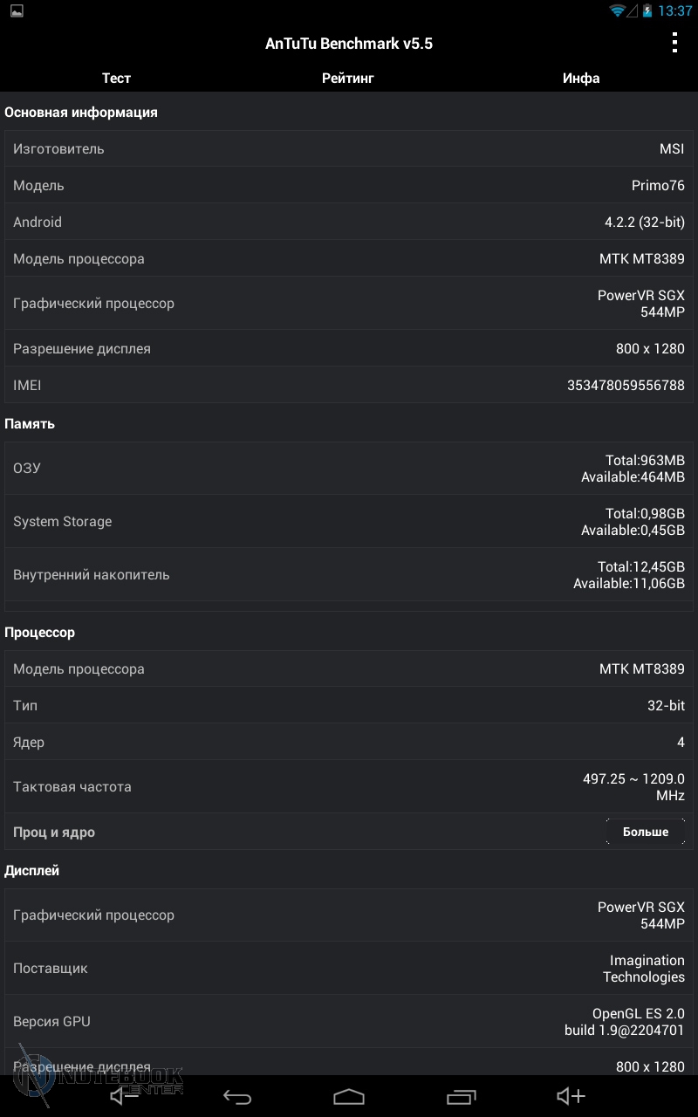Viewport: 698px width, 1117px height.
Task: Tap the Версия GPU row
Action: click(x=349, y=1021)
